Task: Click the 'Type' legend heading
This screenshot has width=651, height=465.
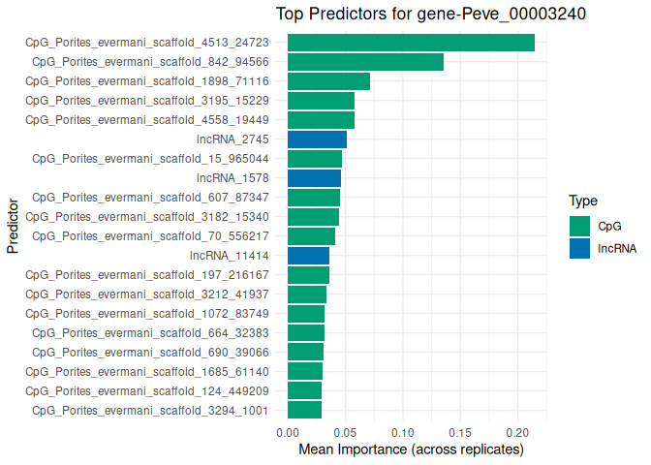Action: click(582, 201)
